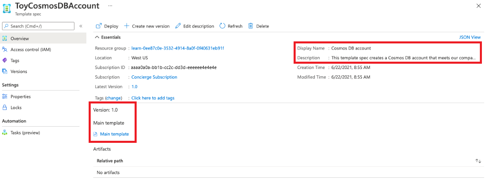Open the Main template file link

pos(114,134)
